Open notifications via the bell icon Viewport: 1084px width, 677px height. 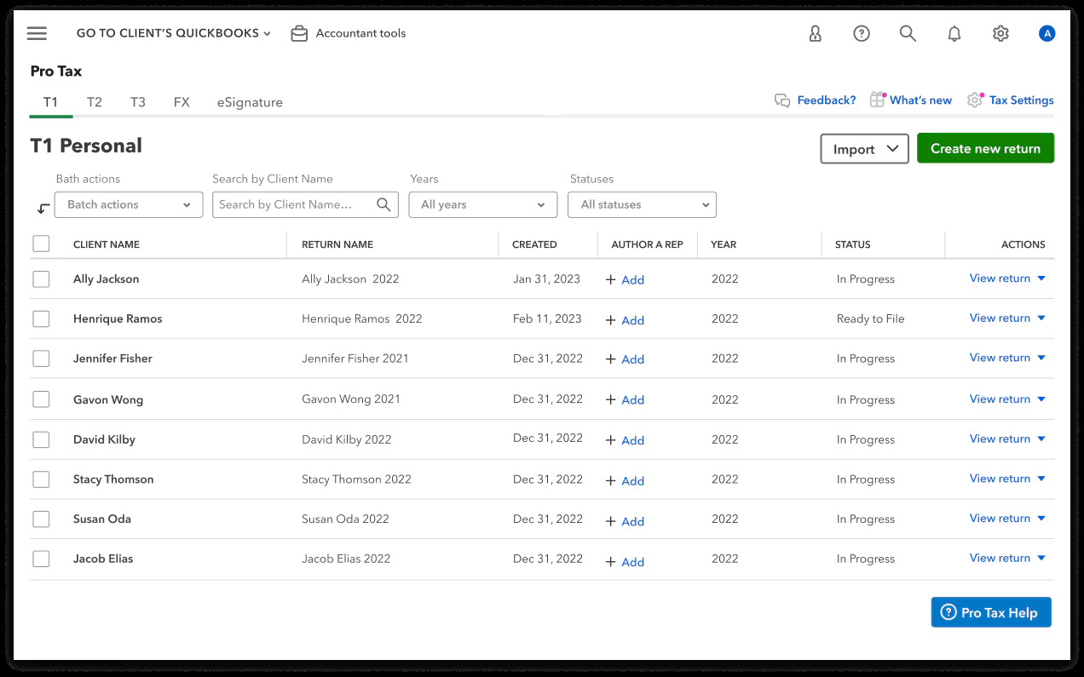click(954, 33)
